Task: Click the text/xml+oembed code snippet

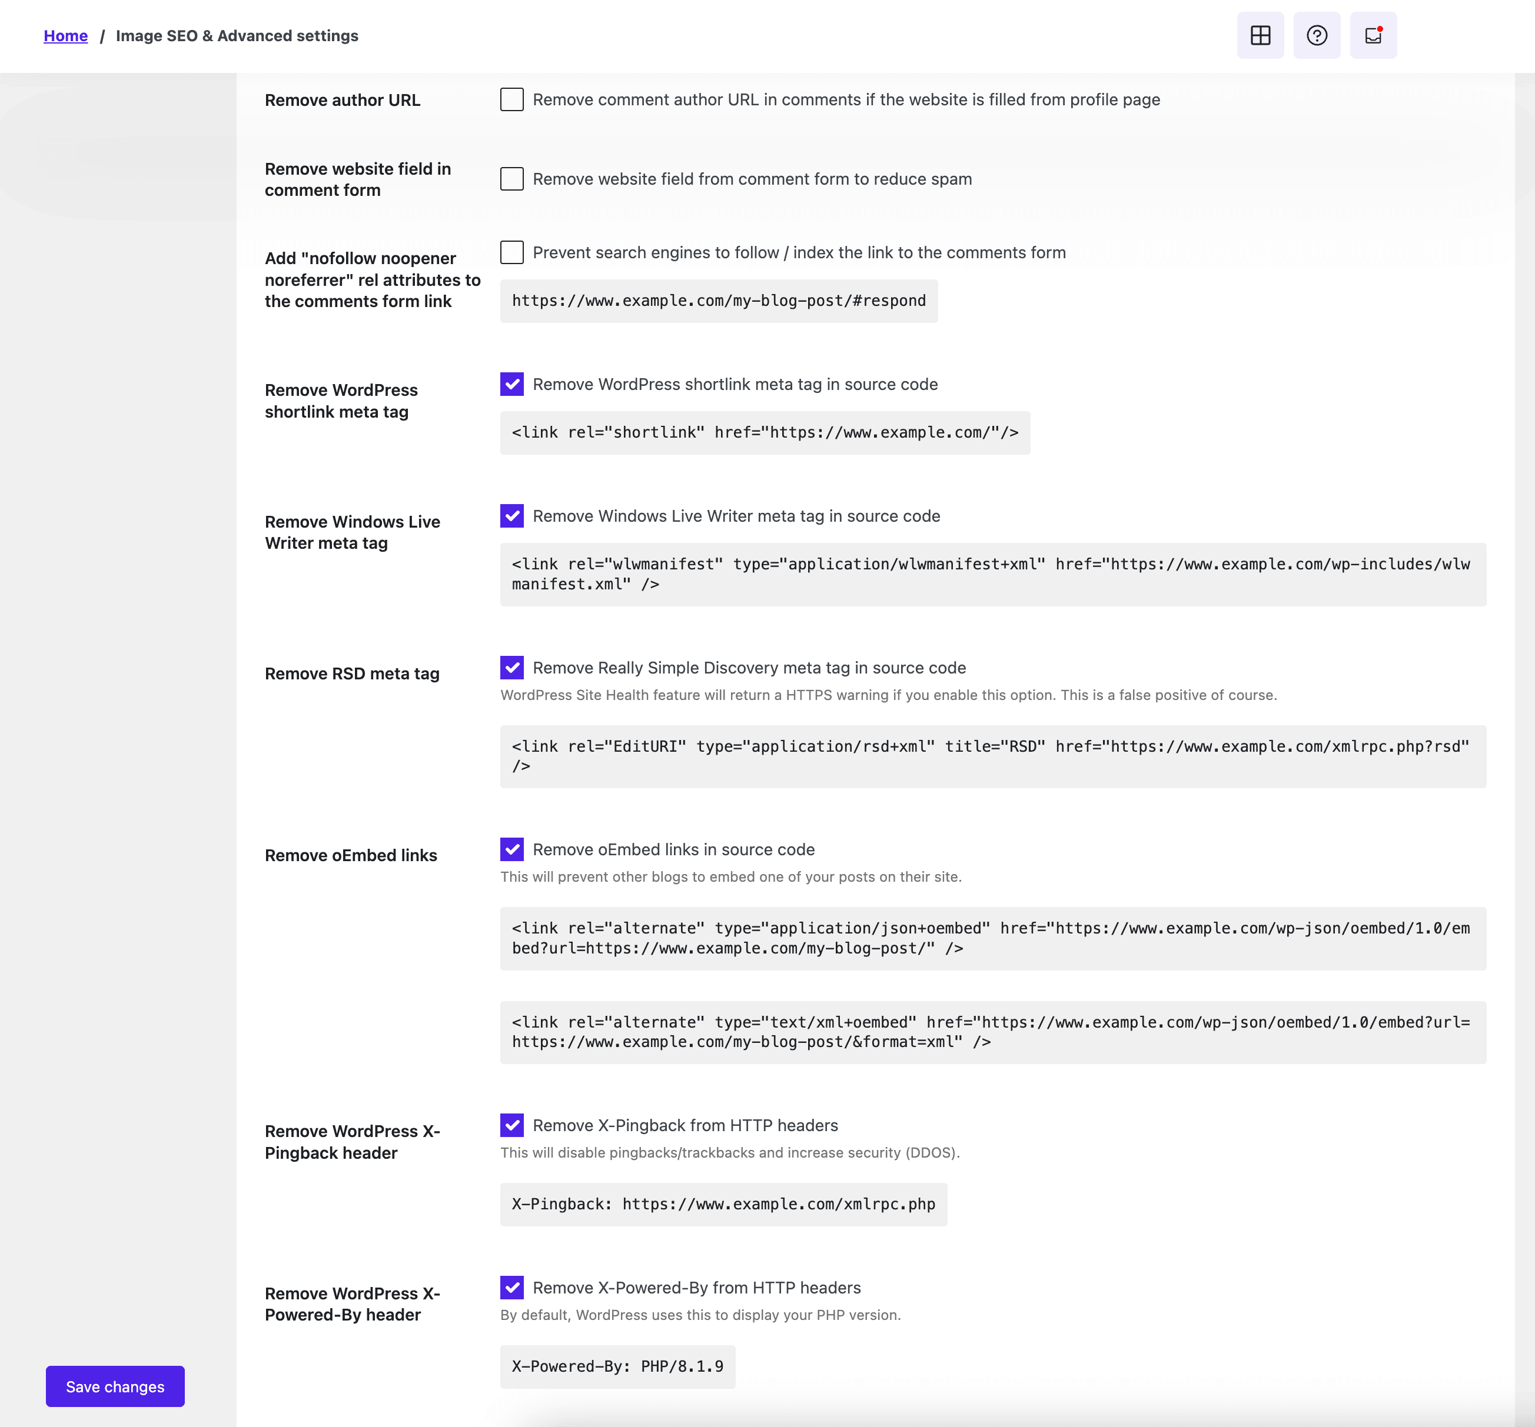Action: click(993, 1033)
